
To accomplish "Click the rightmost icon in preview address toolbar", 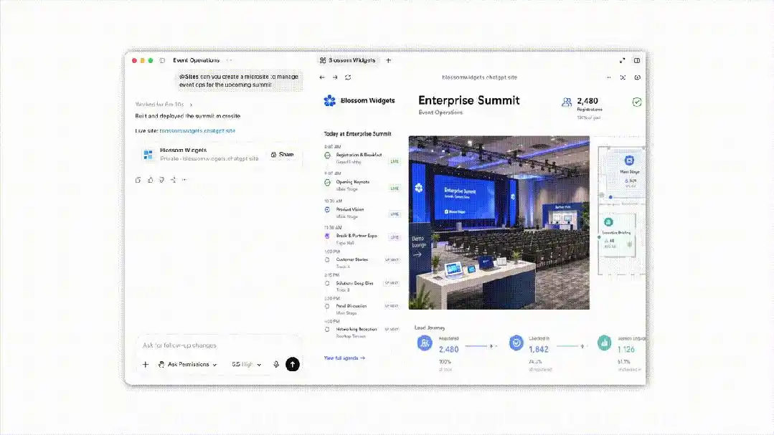I will pos(637,77).
